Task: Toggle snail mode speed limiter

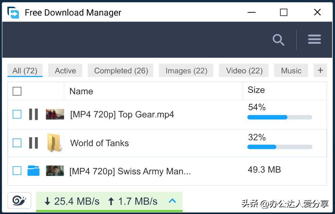Action: (19, 201)
